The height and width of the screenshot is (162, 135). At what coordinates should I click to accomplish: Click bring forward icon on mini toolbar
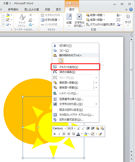tap(97, 129)
